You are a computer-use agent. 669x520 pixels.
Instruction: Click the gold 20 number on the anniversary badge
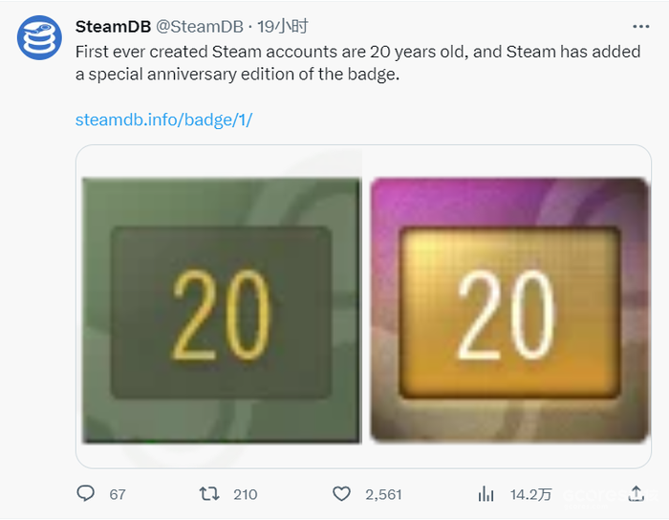(506, 315)
